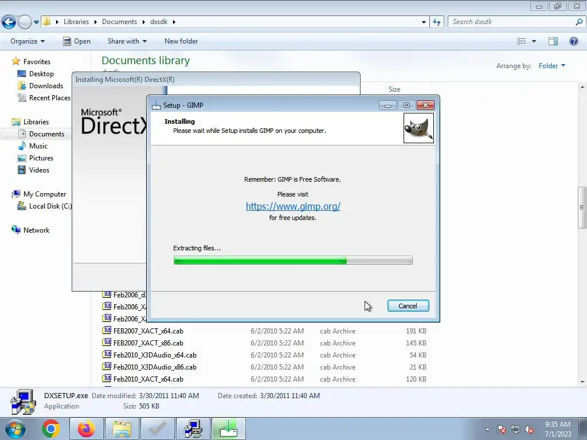Select Pictures library
This screenshot has height=440, width=587.
[41, 158]
